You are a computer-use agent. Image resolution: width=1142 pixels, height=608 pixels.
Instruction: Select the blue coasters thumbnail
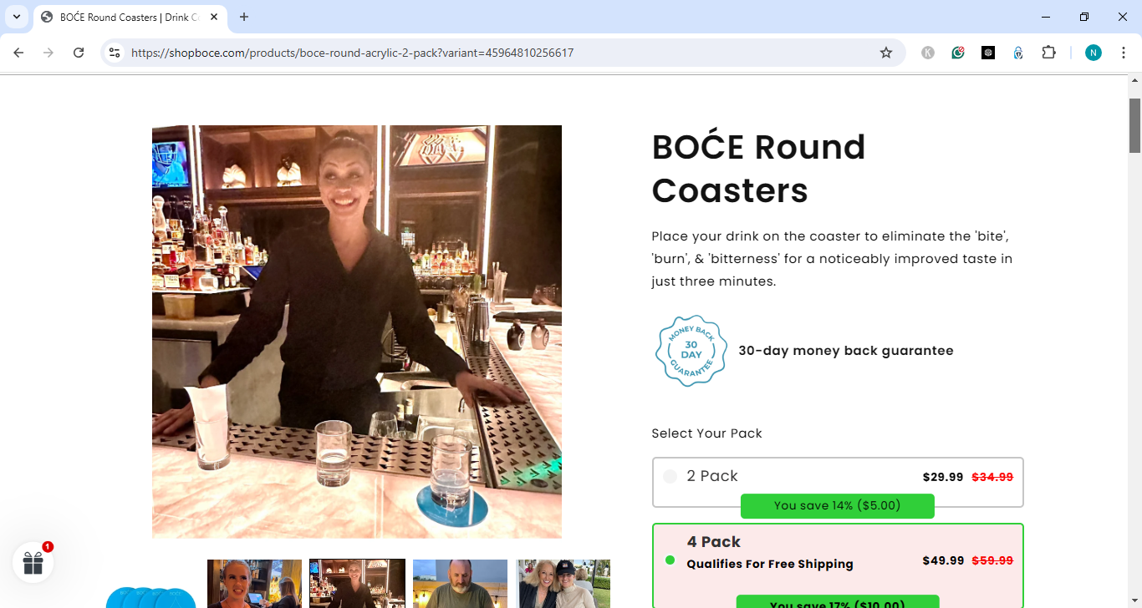pos(151,596)
